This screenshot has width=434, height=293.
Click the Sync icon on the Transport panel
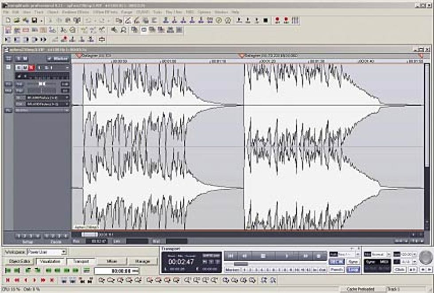tap(352, 261)
